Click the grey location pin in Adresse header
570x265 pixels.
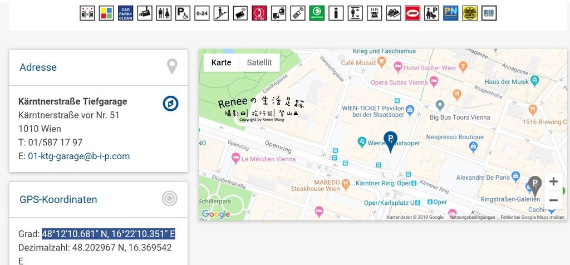tap(172, 66)
